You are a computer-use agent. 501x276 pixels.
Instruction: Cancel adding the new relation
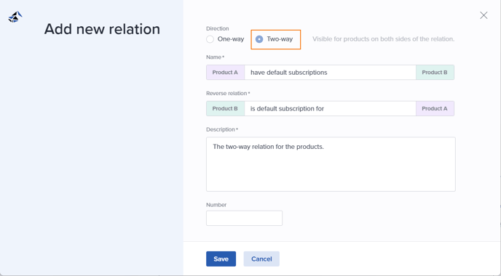point(261,259)
